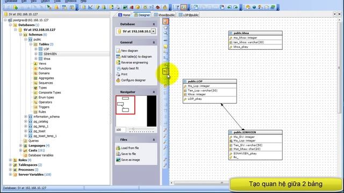The image size is (344, 193).
Task: Click the Load from file icon
Action: pos(118,148)
